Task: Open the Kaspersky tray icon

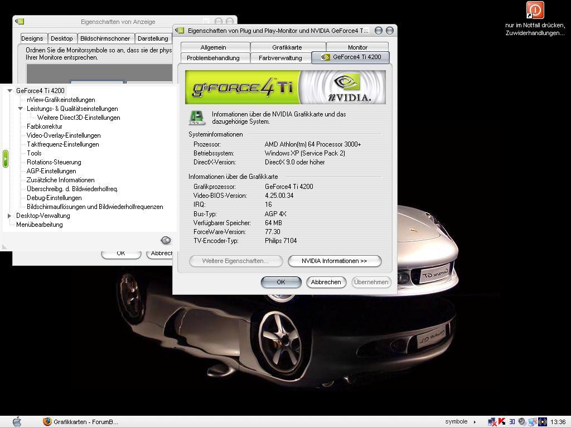Action: [501, 422]
